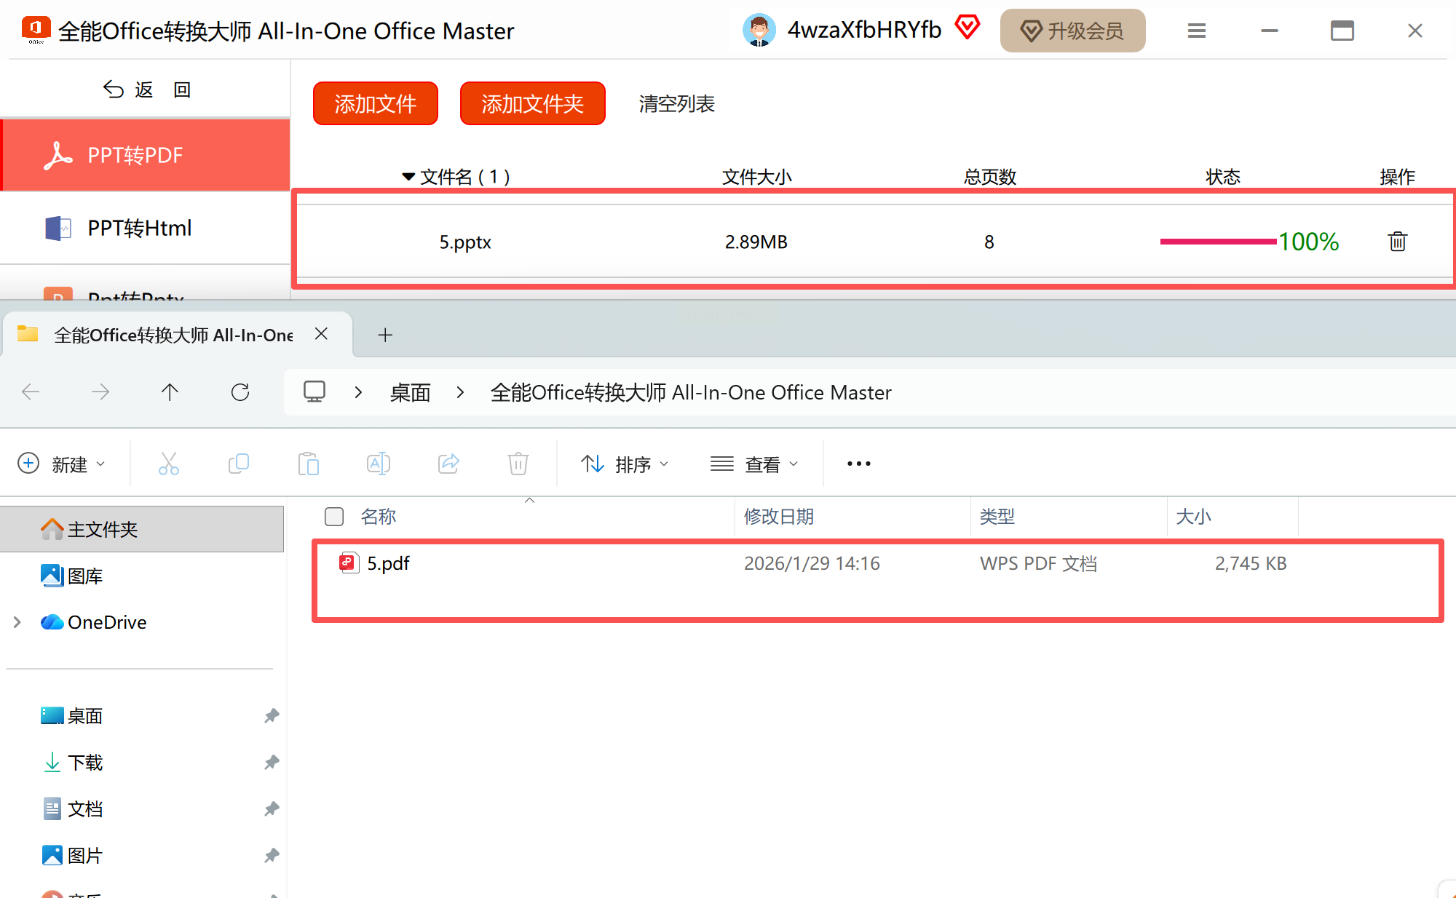The width and height of the screenshot is (1456, 898).
Task: Select PPT转Html in the sidebar
Action: pos(140,228)
